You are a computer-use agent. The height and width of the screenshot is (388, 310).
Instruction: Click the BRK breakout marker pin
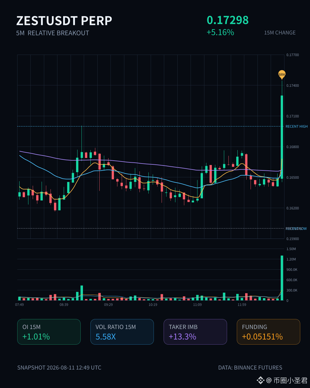(282, 74)
